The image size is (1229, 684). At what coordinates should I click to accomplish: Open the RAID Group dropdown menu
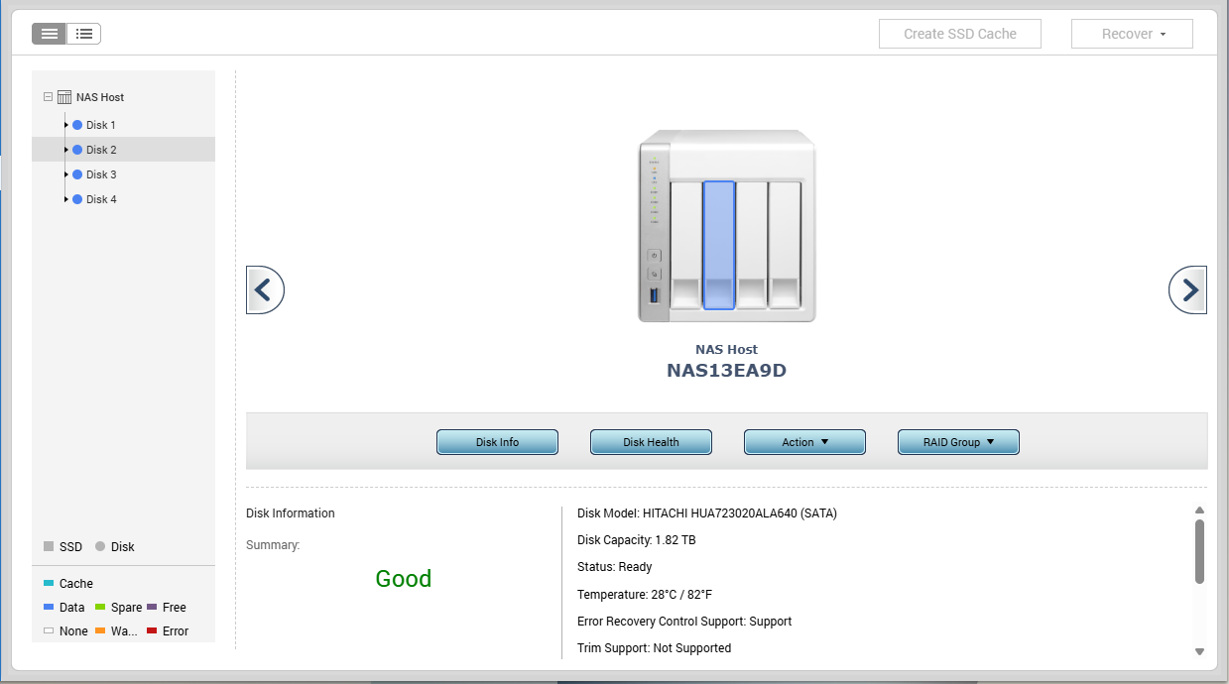(958, 442)
